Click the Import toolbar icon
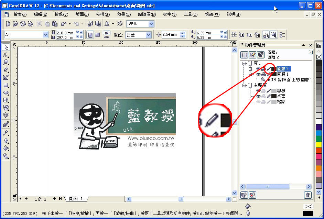Image resolution: width=324 pixels, height=219 pixels. [x=90, y=24]
